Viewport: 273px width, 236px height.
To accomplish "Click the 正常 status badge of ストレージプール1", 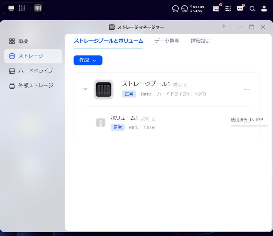I will click(129, 94).
